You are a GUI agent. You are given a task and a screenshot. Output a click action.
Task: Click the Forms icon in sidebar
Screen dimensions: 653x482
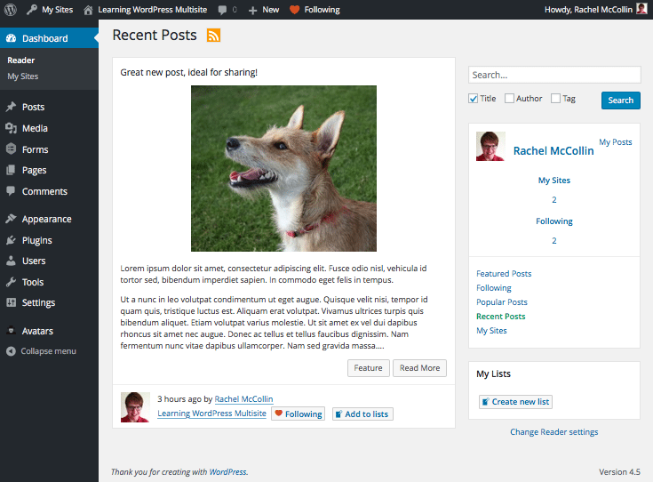tap(12, 149)
